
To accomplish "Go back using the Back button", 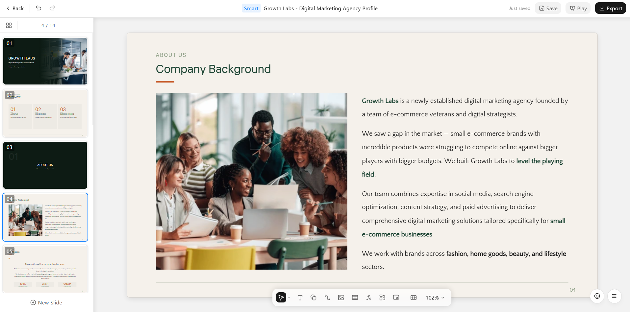I will click(15, 8).
